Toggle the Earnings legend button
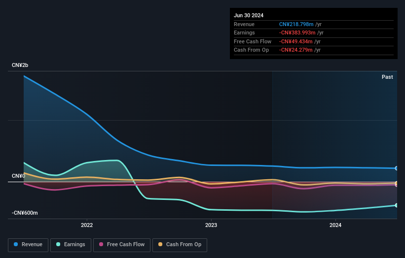The height and width of the screenshot is (258, 405). tap(71, 245)
